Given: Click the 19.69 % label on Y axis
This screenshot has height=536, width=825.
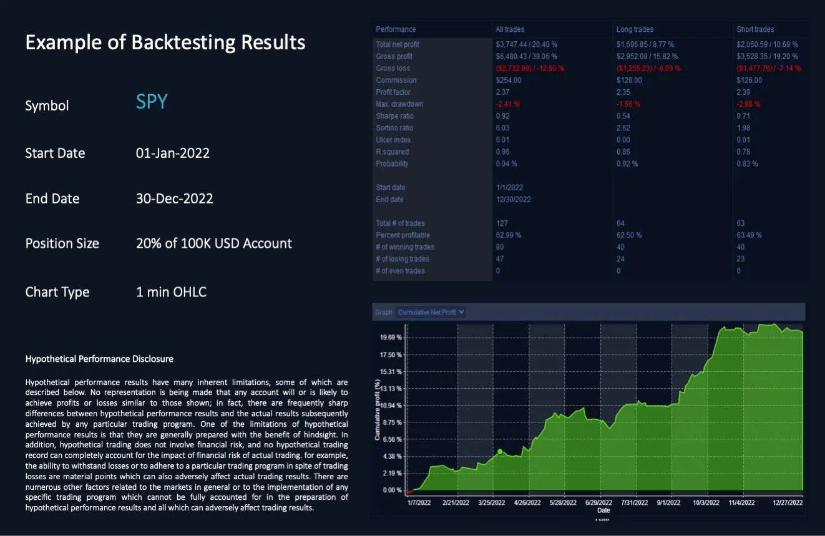Looking at the screenshot, I should (x=389, y=338).
